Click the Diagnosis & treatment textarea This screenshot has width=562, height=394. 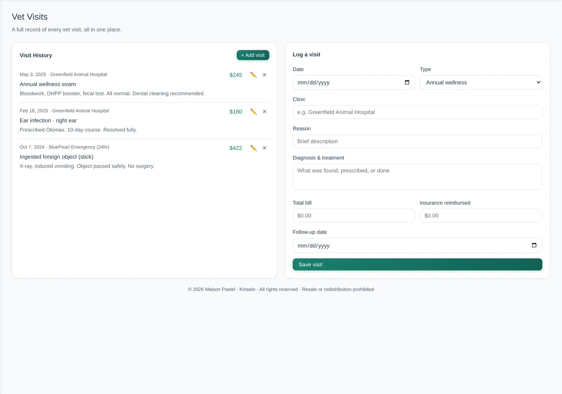click(417, 177)
